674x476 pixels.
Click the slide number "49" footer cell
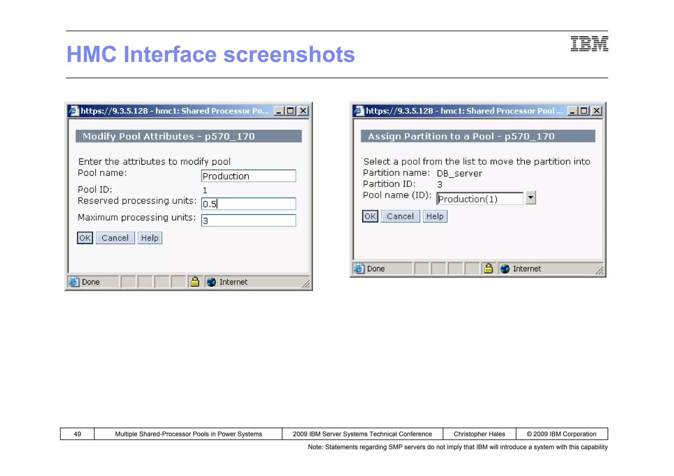coord(77,434)
